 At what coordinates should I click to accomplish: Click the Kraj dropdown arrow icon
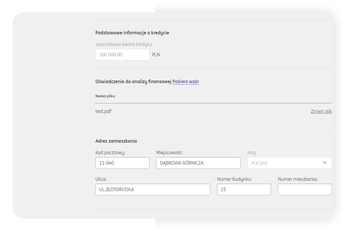(325, 163)
